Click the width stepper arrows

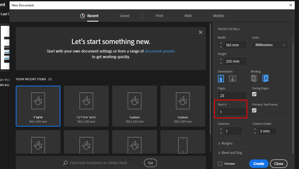point(221,45)
